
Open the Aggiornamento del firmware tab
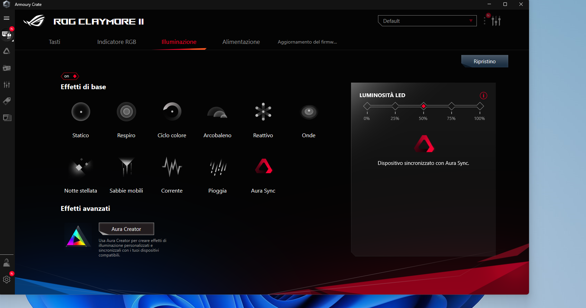pos(308,42)
